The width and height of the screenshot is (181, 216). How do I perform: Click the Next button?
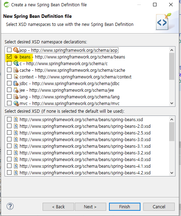[90, 207]
